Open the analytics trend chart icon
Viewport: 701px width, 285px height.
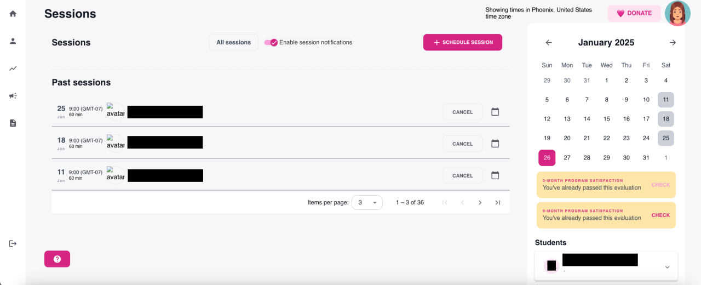pyautogui.click(x=13, y=69)
